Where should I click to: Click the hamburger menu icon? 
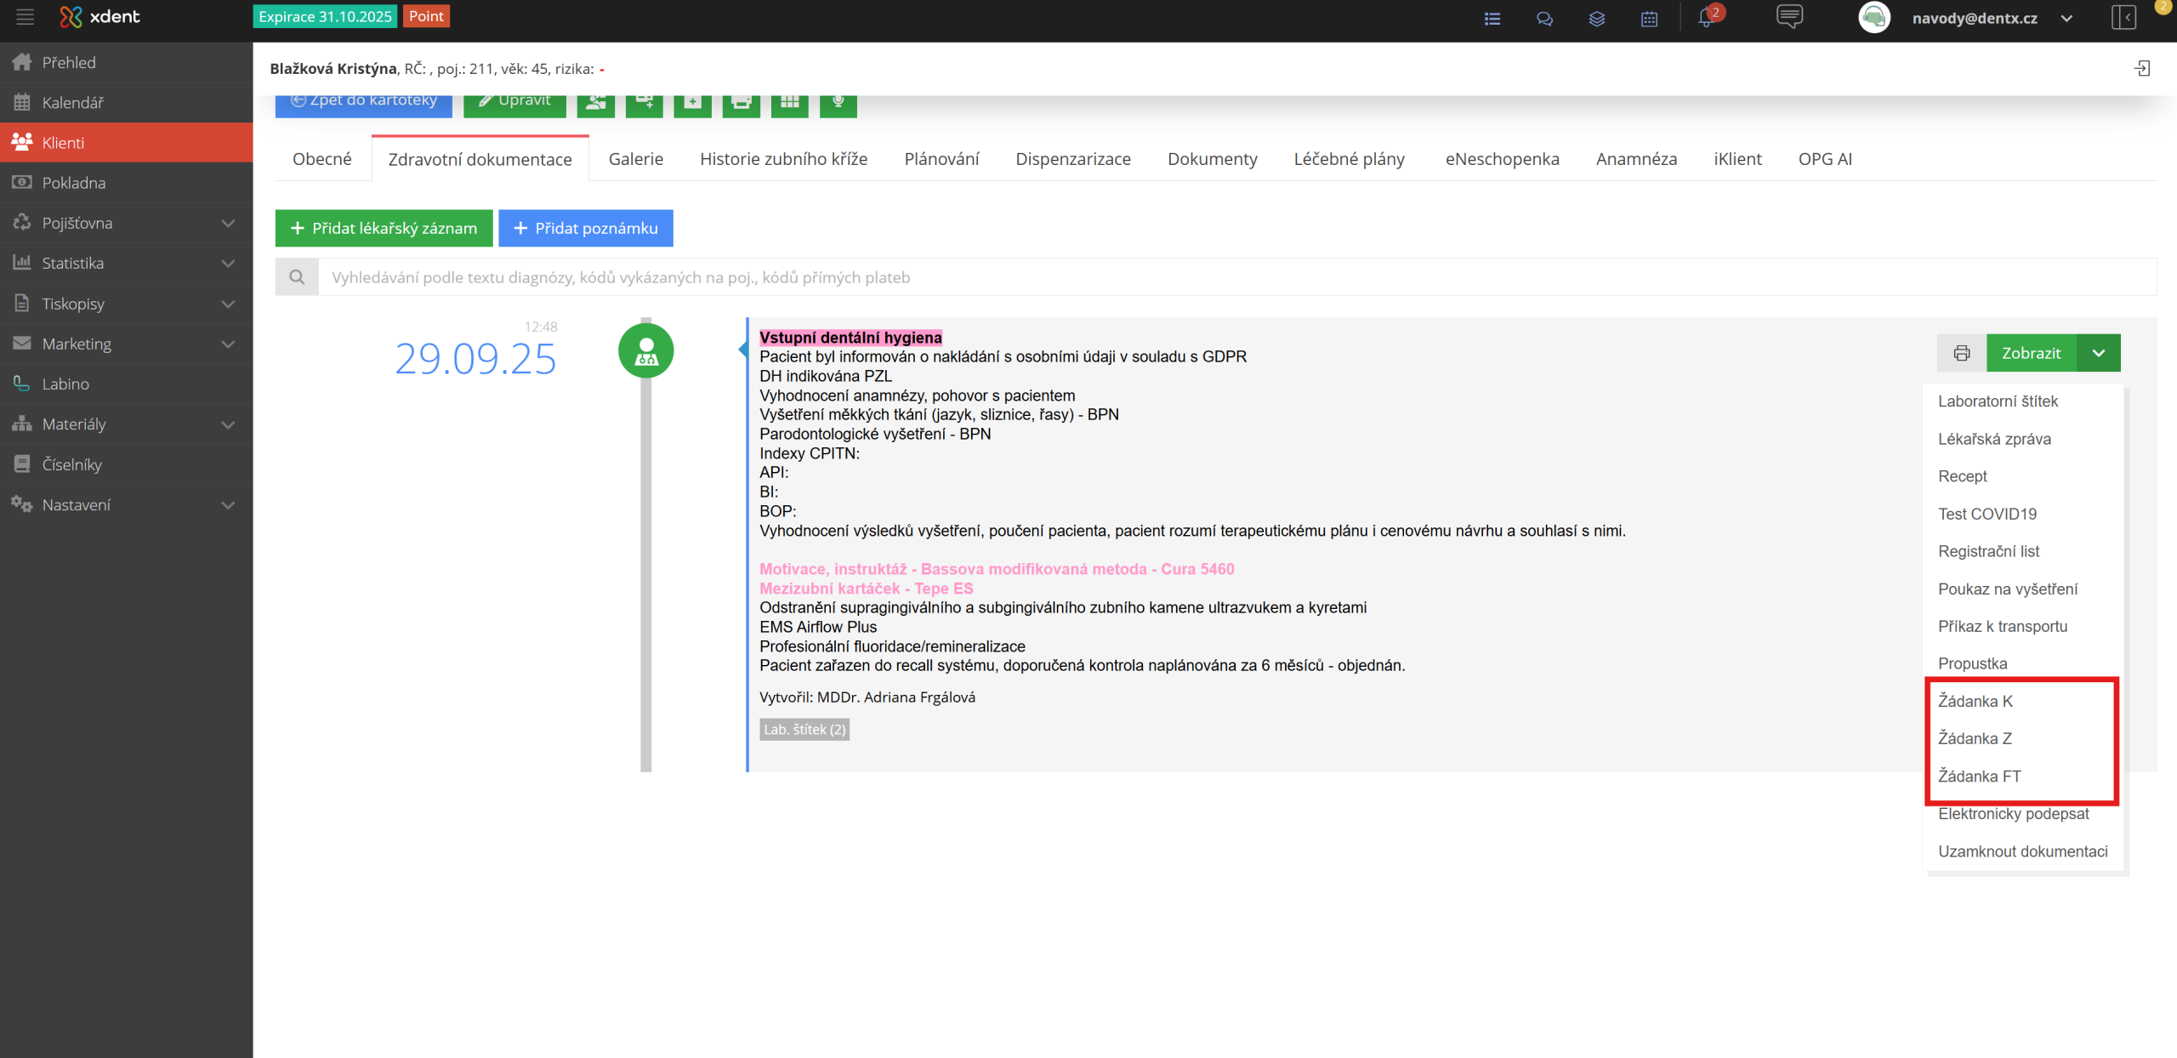25,17
